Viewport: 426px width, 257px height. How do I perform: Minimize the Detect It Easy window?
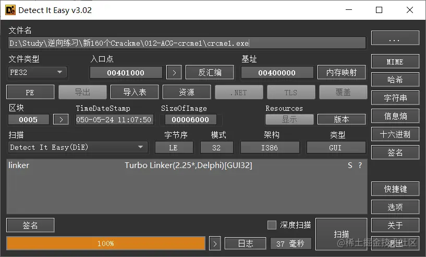pos(349,10)
